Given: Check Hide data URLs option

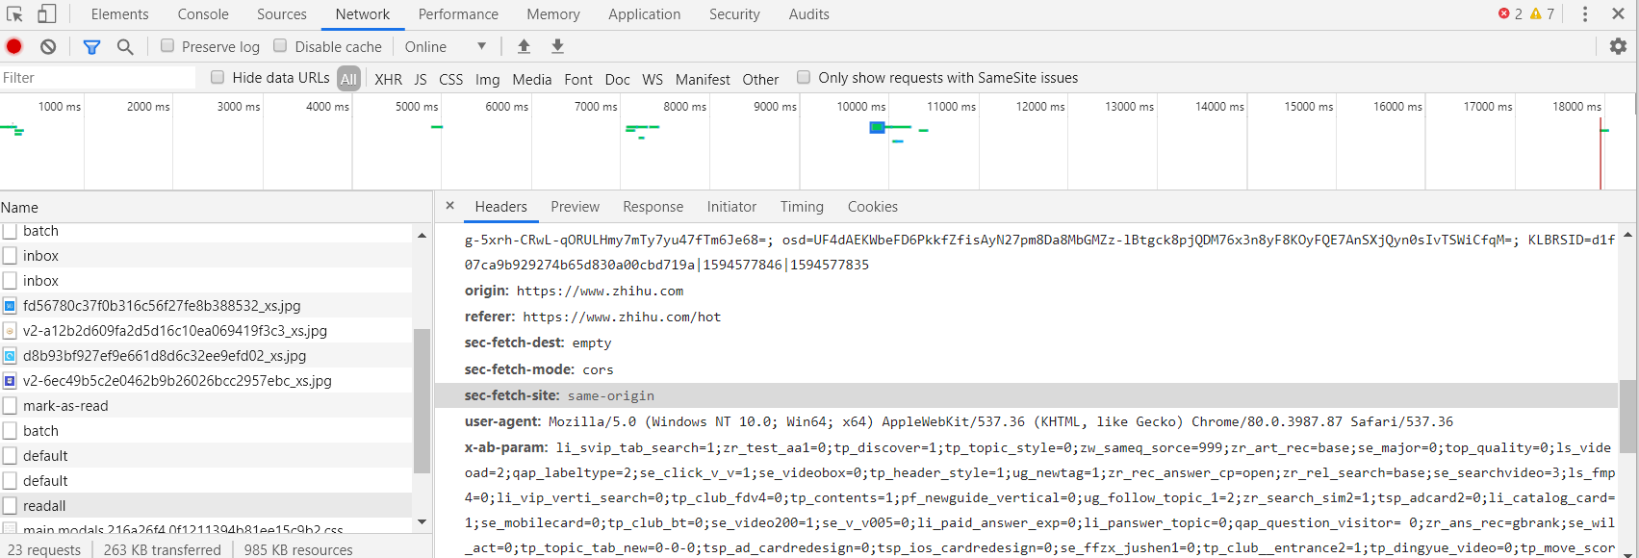Looking at the screenshot, I should coord(218,78).
